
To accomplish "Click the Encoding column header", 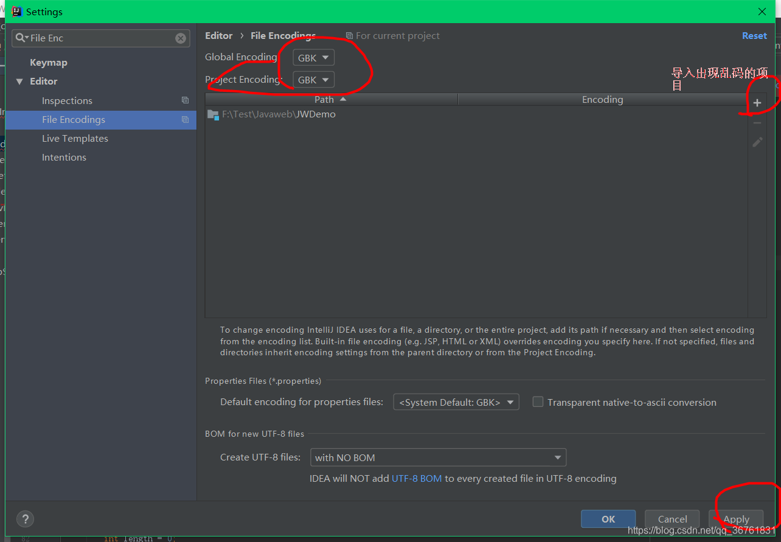I will [x=602, y=99].
